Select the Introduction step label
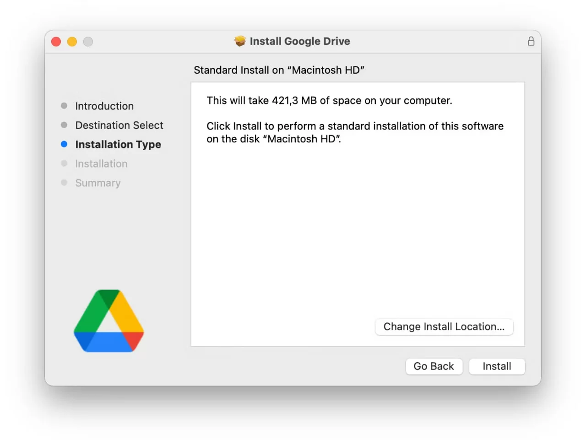 pyautogui.click(x=104, y=106)
